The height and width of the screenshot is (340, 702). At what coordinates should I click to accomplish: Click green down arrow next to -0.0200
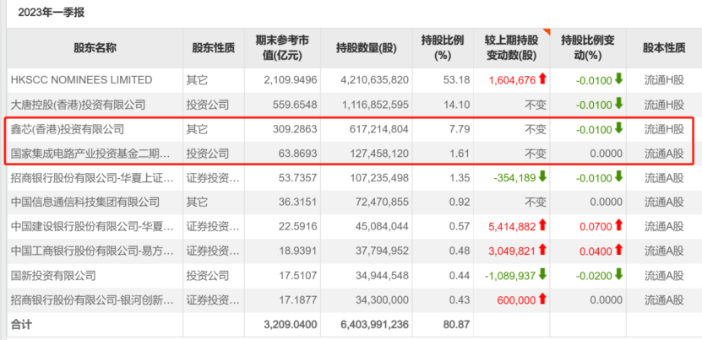click(618, 276)
